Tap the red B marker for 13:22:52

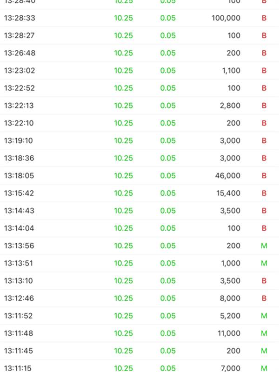point(264,88)
